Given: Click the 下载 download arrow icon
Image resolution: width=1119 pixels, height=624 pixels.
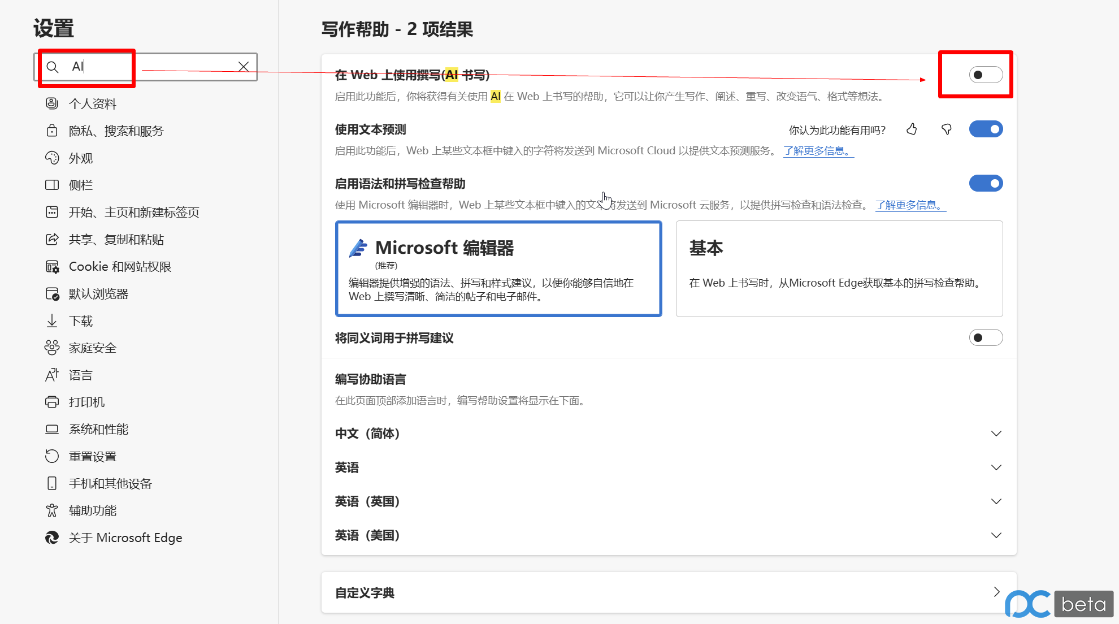Looking at the screenshot, I should 52,320.
